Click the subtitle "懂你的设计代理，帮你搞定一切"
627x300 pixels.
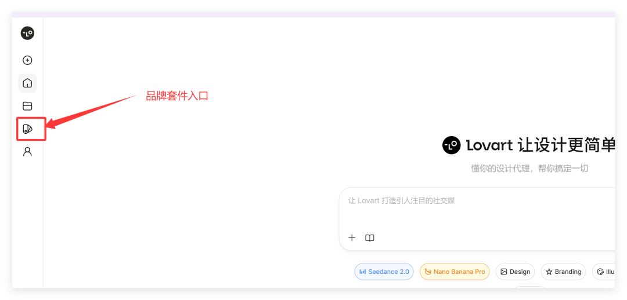(x=529, y=169)
